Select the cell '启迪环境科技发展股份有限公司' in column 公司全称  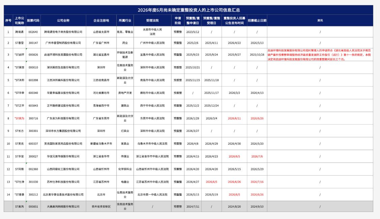click(x=63, y=54)
